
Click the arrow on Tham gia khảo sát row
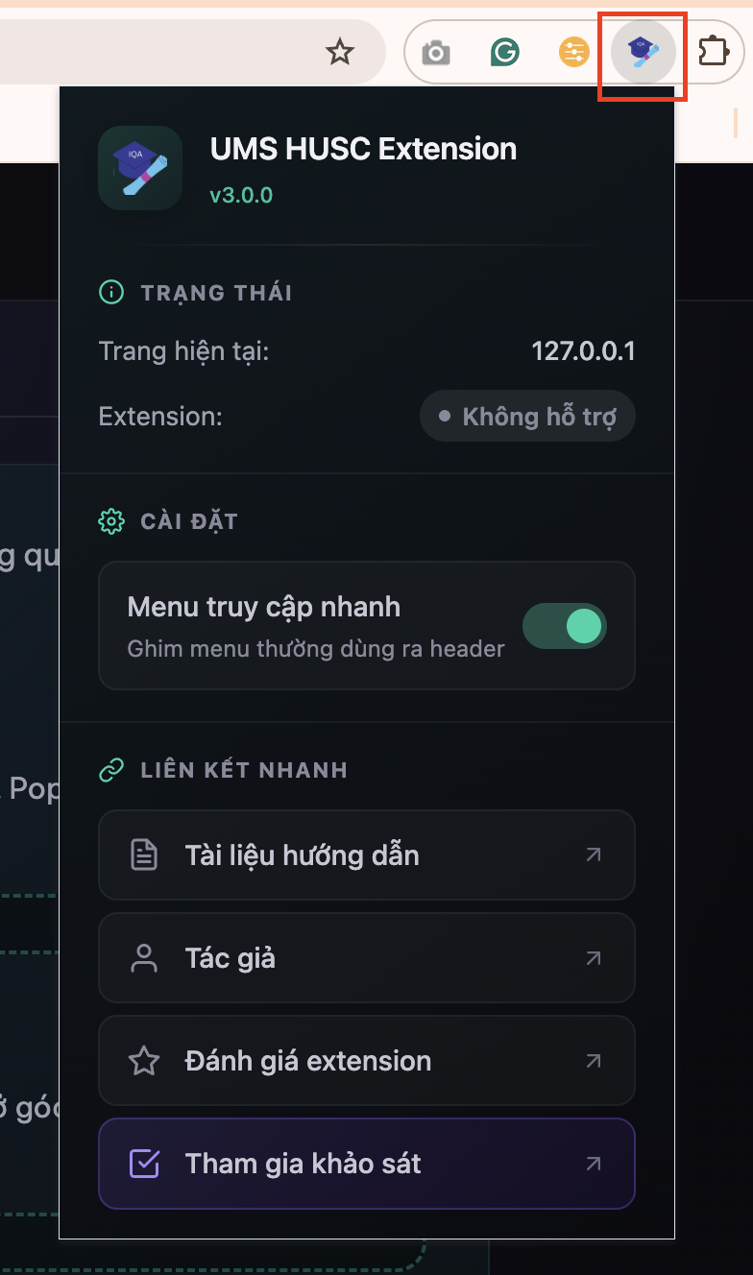tap(594, 1163)
